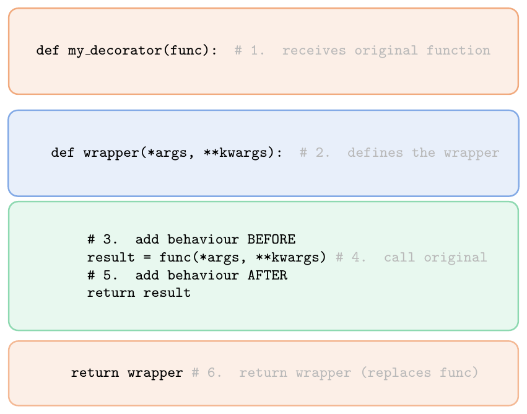Click 'result = func(*args, **kwargs)' code
The image size is (527, 414).
coord(206,258)
